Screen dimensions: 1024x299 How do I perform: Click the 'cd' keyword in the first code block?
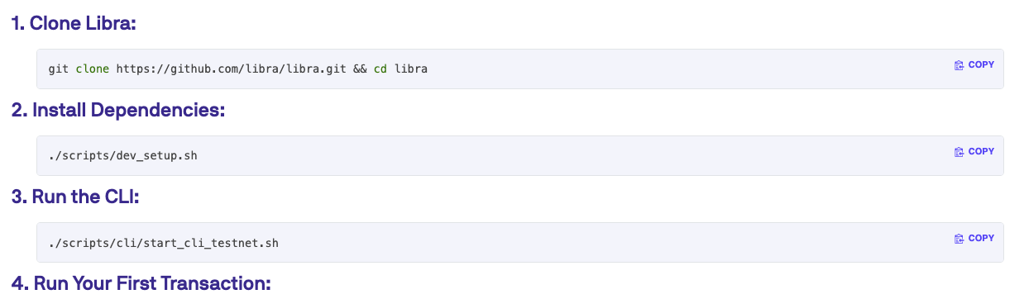(380, 69)
